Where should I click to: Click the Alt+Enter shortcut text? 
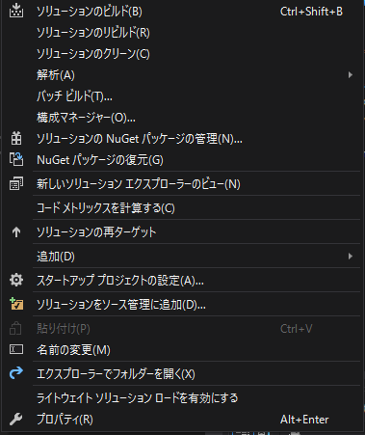(x=304, y=420)
